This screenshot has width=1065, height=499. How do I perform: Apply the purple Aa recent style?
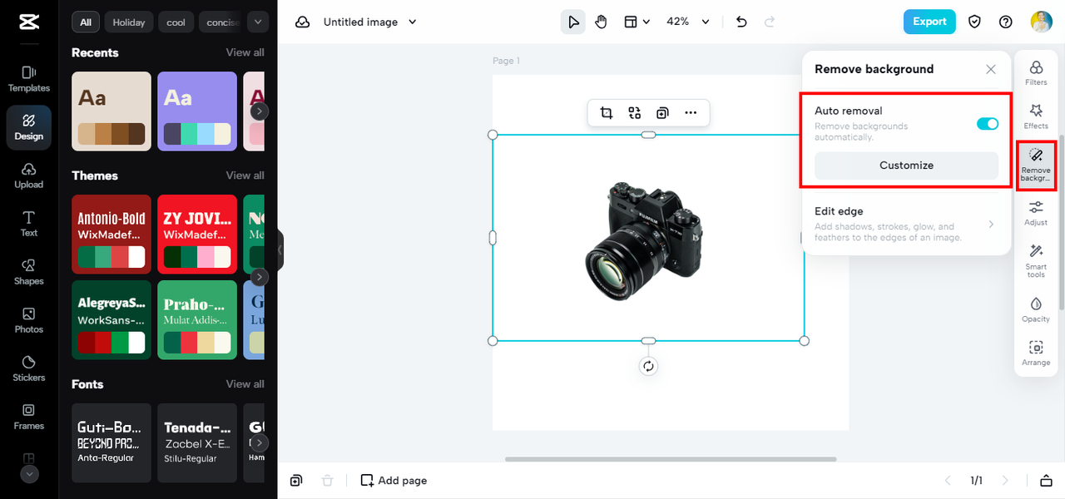[x=197, y=111]
